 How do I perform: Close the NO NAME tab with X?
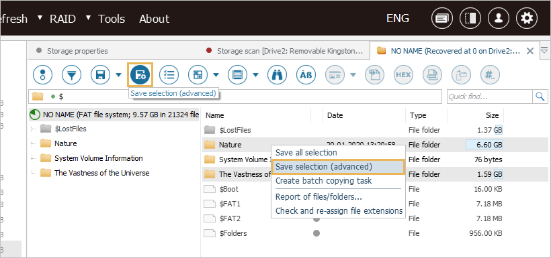(x=530, y=51)
